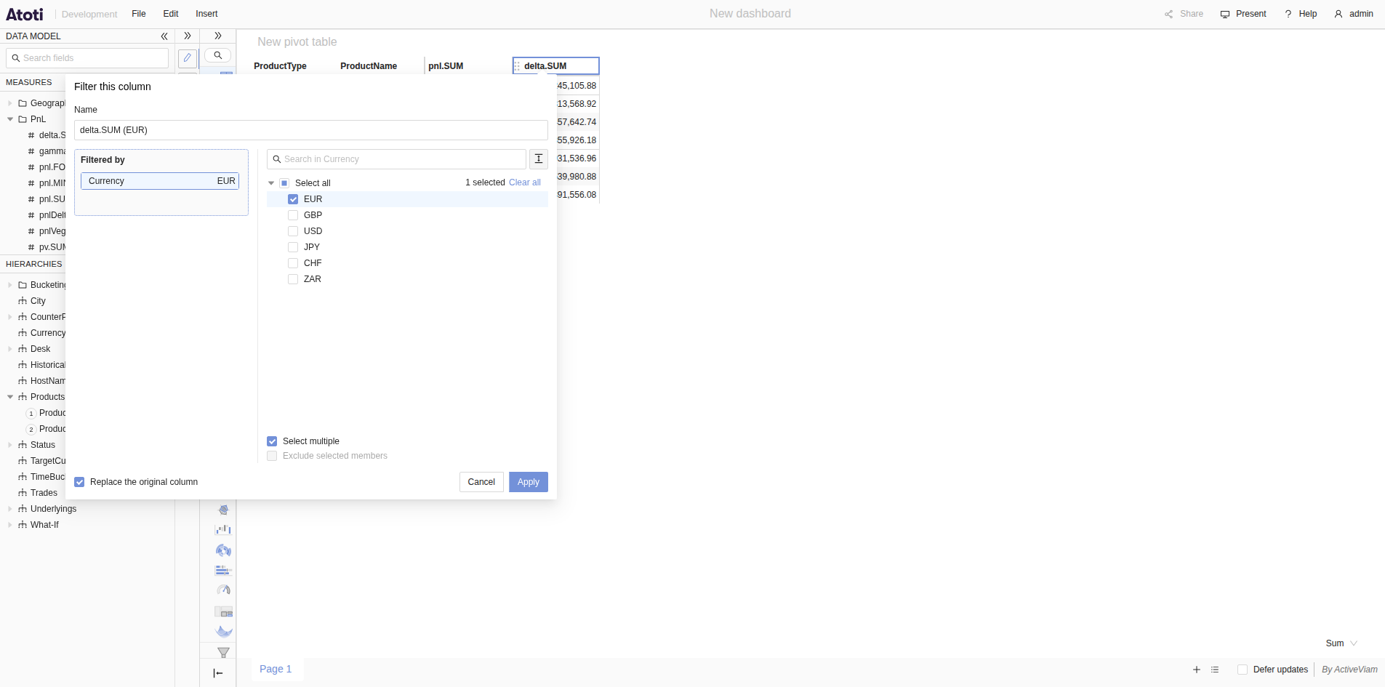This screenshot has width=1385, height=687.
Task: Check the GBP currency checkbox
Action: click(x=293, y=215)
